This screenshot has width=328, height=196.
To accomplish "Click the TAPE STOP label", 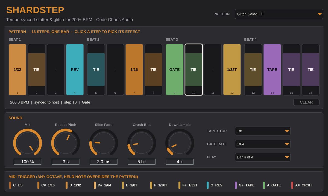I will 217,131.
